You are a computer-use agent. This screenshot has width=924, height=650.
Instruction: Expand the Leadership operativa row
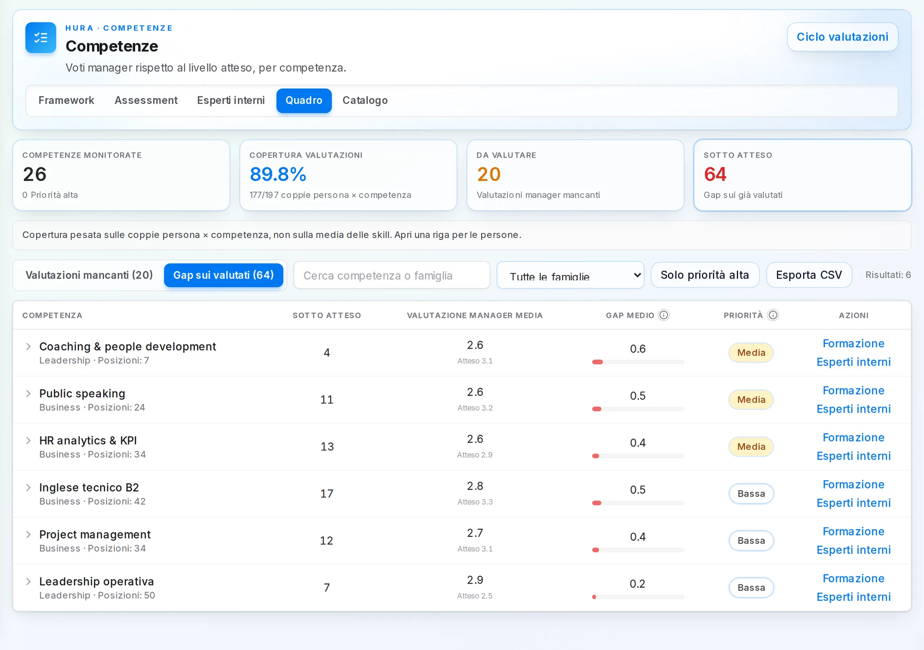pos(28,581)
